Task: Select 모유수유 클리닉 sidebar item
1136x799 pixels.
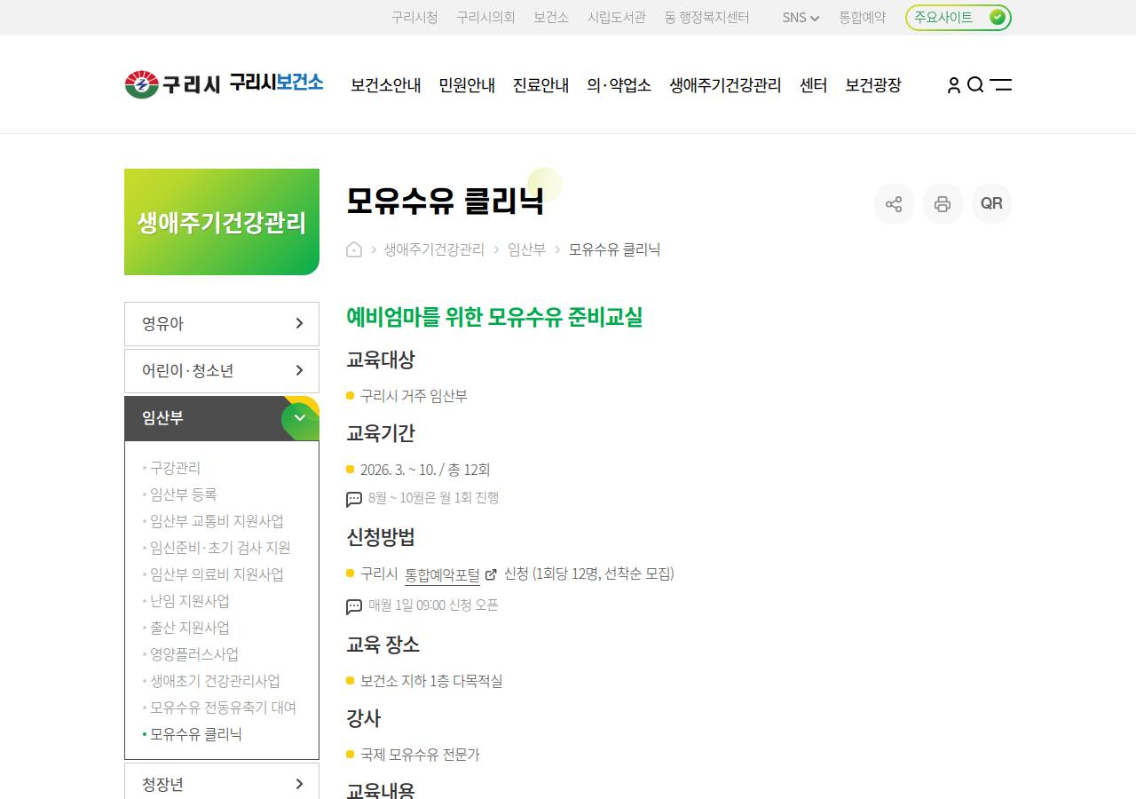Action: (195, 734)
